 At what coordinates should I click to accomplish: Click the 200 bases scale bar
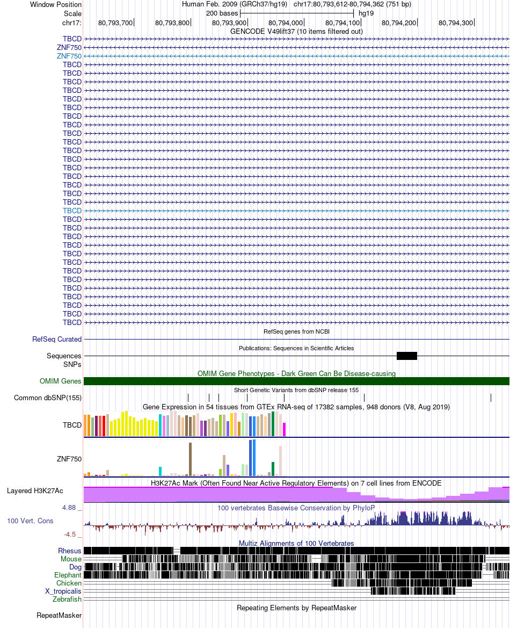pyautogui.click(x=297, y=13)
